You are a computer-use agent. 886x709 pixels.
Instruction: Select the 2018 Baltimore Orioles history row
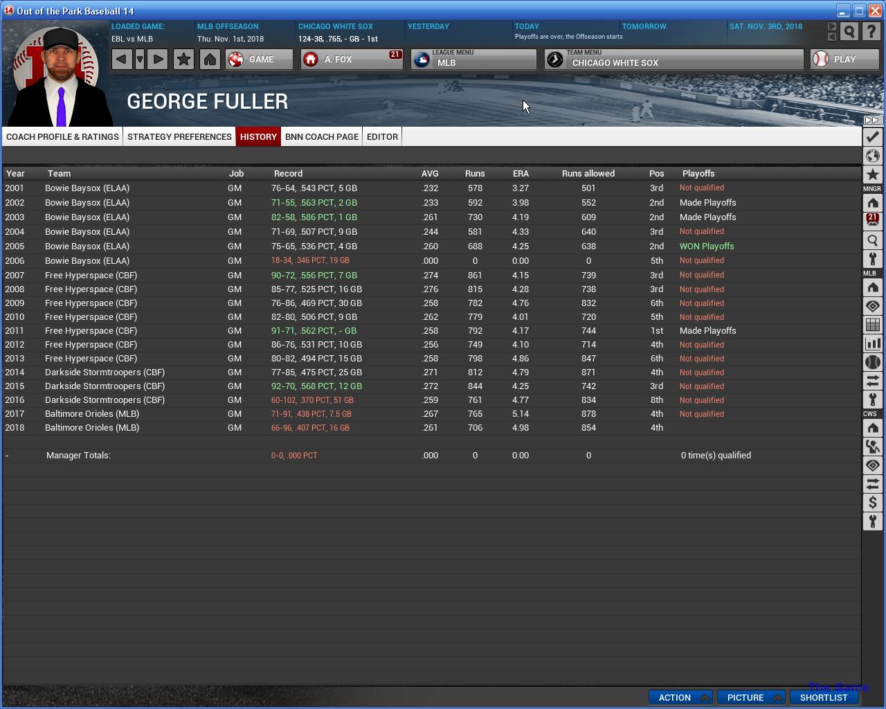coord(431,428)
